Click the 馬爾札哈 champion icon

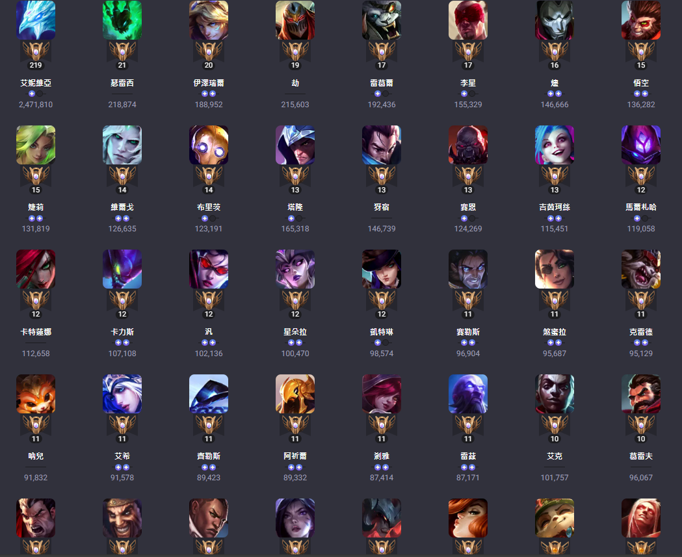(x=641, y=145)
